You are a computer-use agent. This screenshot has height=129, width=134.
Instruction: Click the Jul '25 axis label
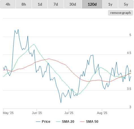(69, 113)
